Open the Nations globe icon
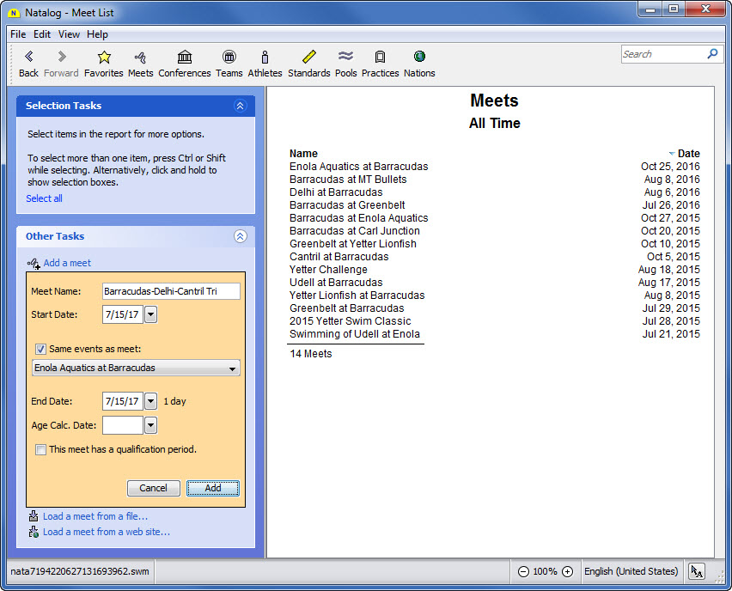 pos(419,58)
